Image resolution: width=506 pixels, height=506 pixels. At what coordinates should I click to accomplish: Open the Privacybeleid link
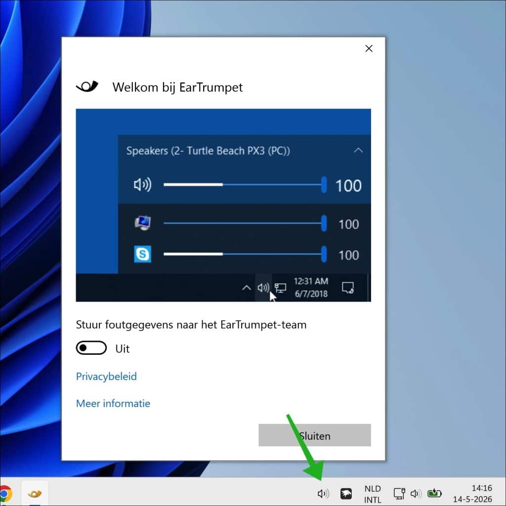106,376
